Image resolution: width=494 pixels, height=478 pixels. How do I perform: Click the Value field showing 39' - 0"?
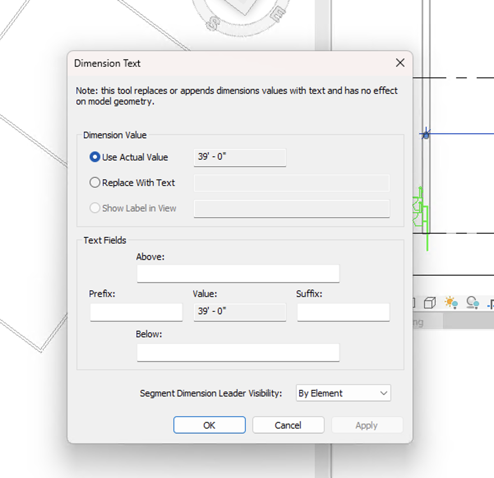(x=240, y=312)
